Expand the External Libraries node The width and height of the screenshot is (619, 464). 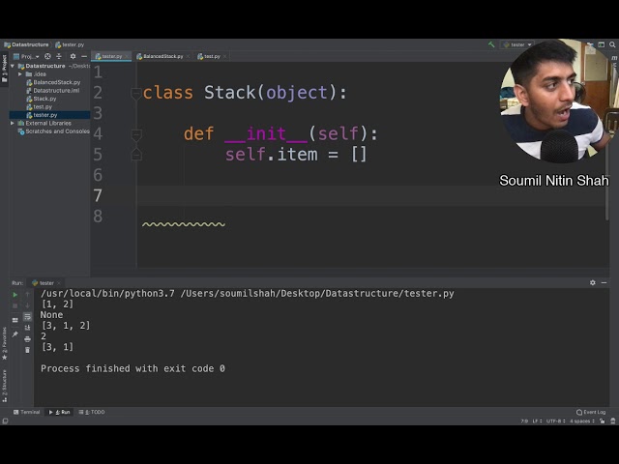tap(13, 123)
